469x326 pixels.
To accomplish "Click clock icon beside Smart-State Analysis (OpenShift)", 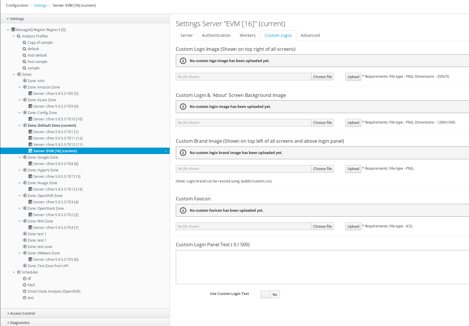I will [24, 291].
